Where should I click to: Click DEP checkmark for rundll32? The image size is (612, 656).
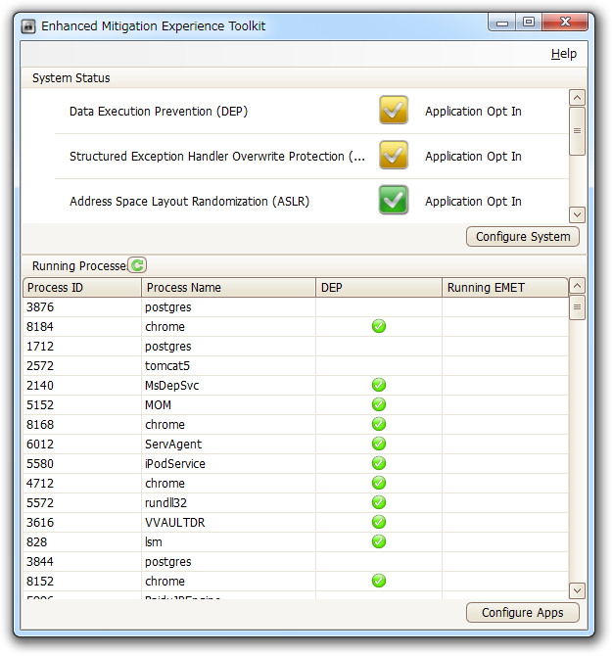click(x=379, y=502)
